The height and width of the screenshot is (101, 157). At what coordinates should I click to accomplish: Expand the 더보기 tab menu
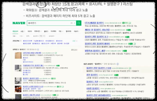[76, 31]
